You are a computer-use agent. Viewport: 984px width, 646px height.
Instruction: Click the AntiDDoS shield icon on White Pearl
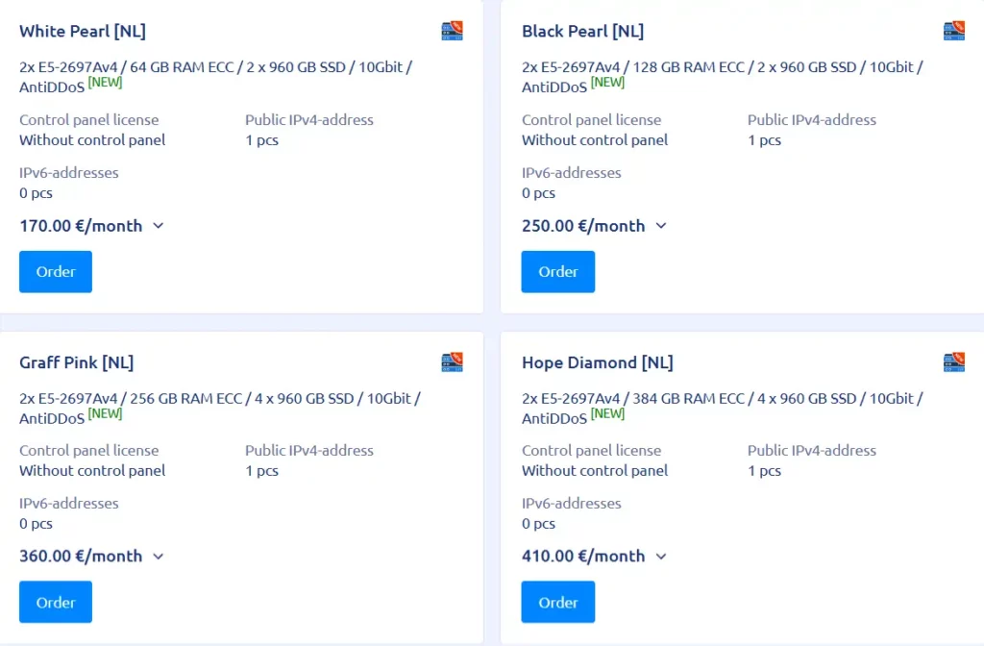[x=452, y=30]
